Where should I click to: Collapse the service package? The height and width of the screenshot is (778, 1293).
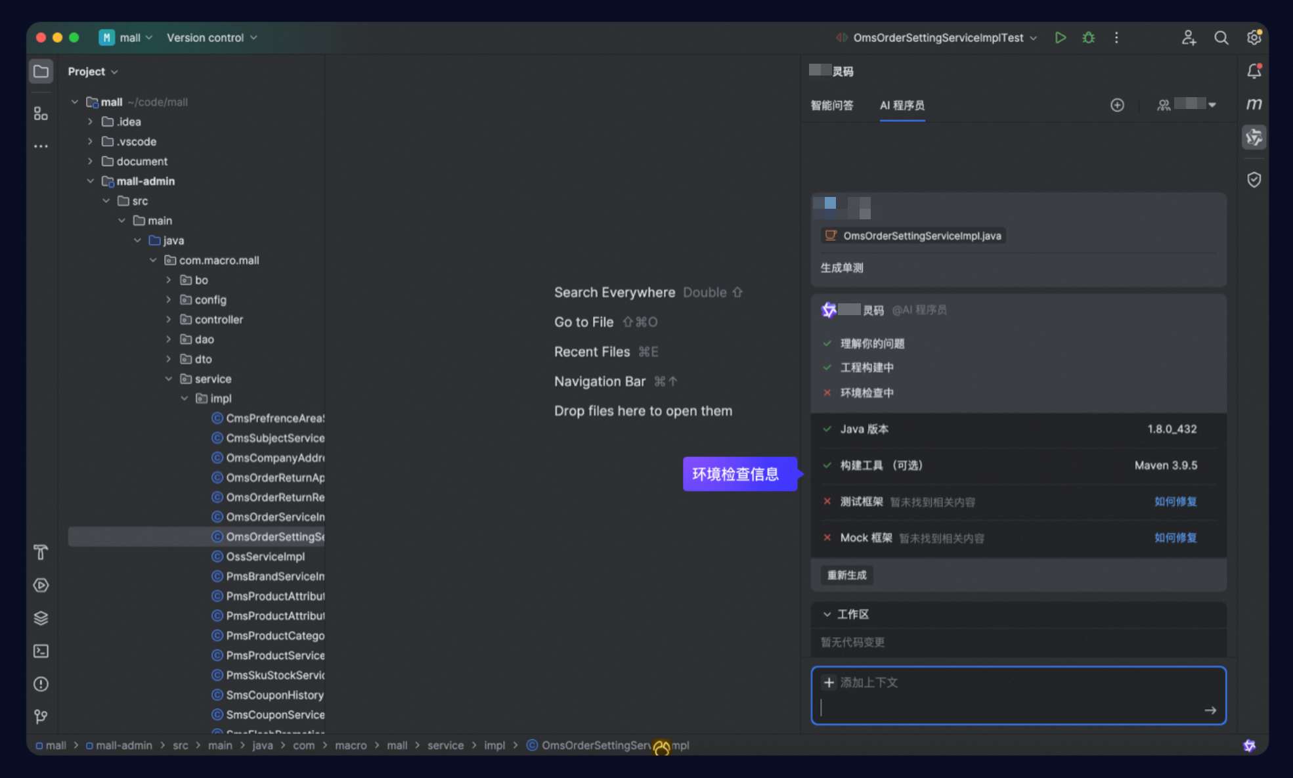point(169,378)
